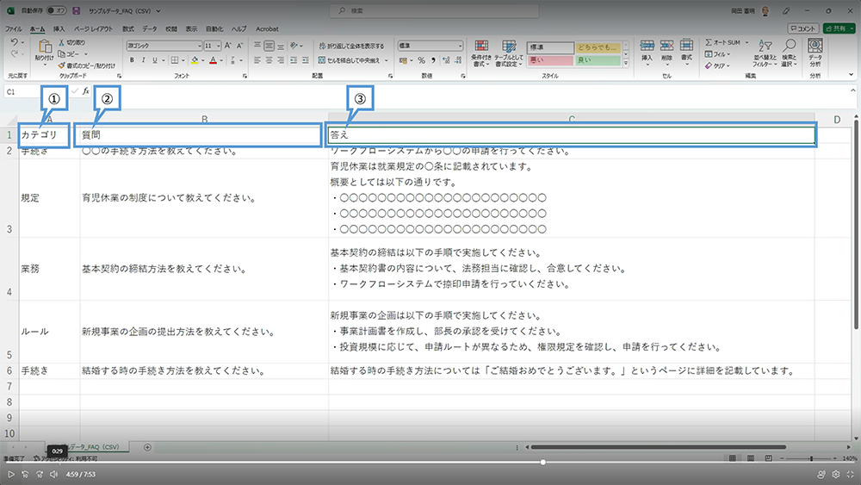Viewport: 861px width, 485px height.
Task: Click the fill color bucket icon
Action: point(195,59)
